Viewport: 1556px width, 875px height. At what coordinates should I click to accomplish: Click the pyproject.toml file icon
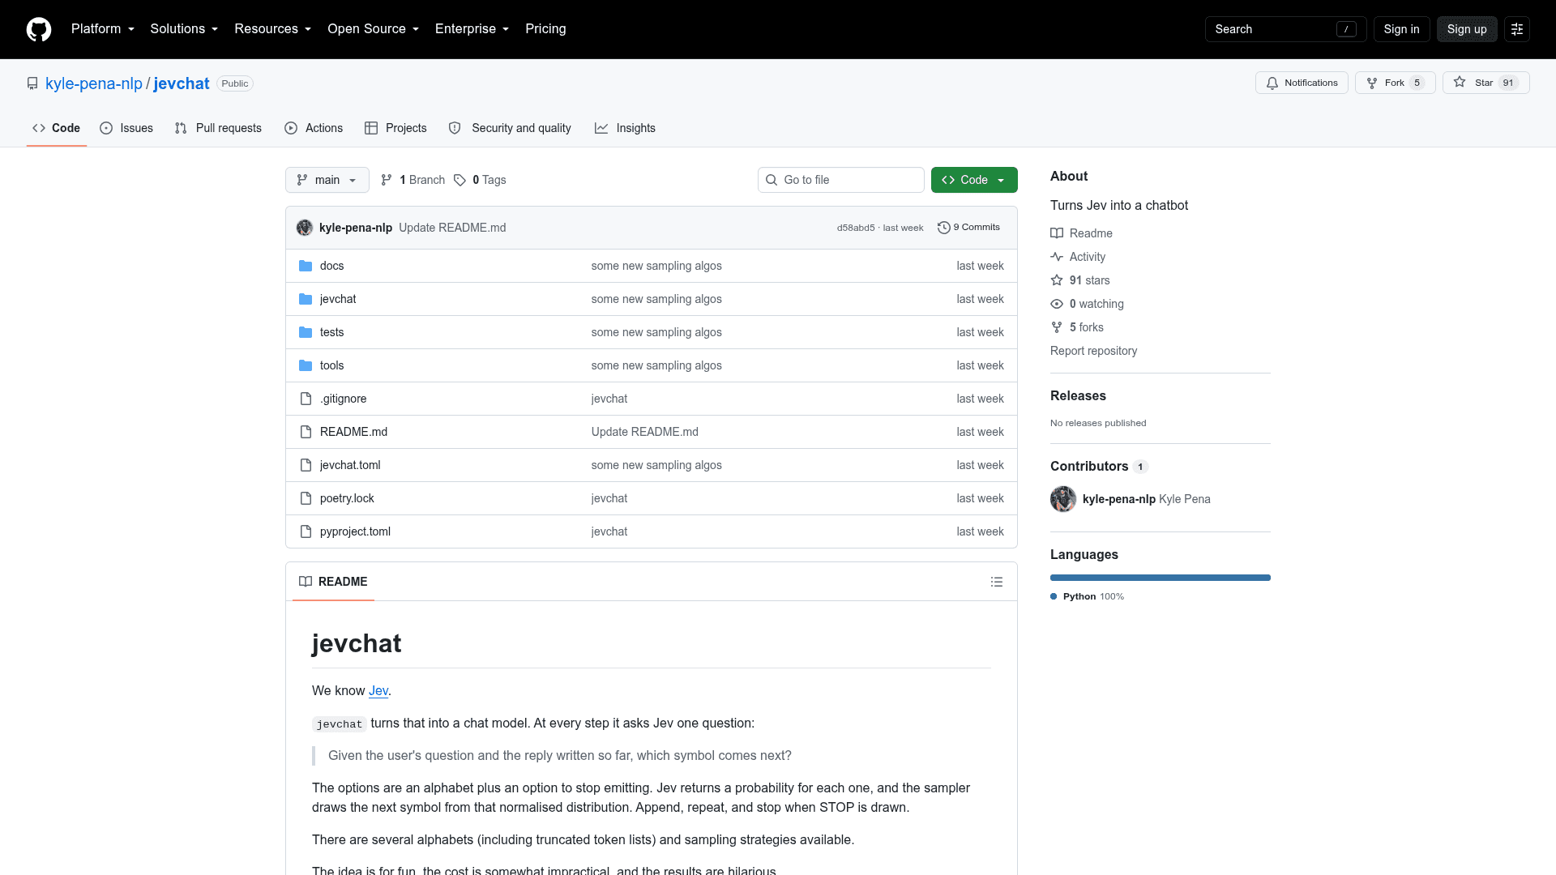(306, 531)
